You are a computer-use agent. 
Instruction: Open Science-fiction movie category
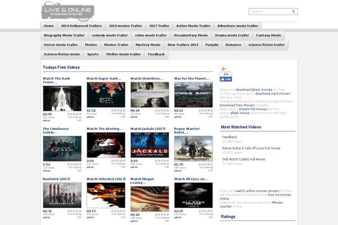pyautogui.click(x=62, y=54)
